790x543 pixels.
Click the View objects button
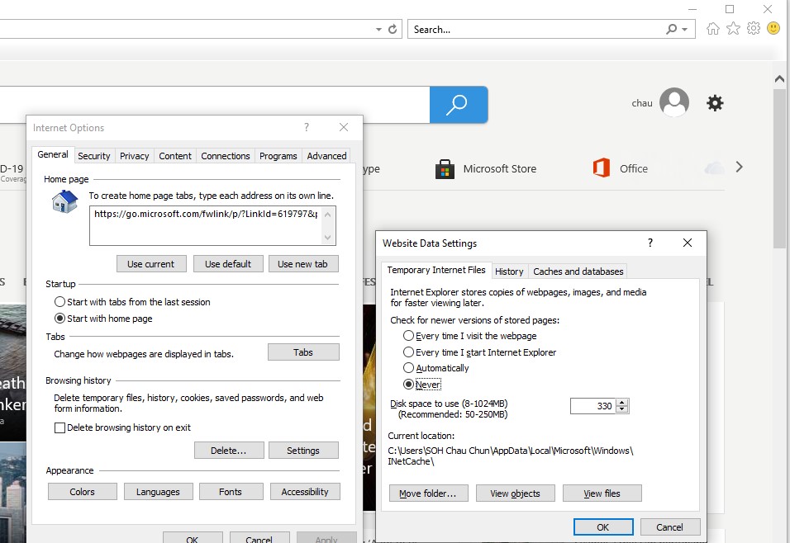[516, 493]
